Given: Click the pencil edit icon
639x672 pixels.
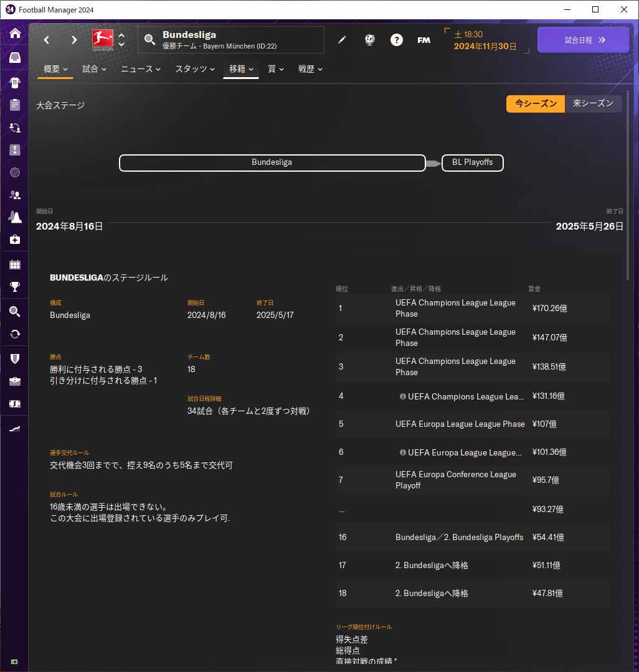Looking at the screenshot, I should pos(342,40).
